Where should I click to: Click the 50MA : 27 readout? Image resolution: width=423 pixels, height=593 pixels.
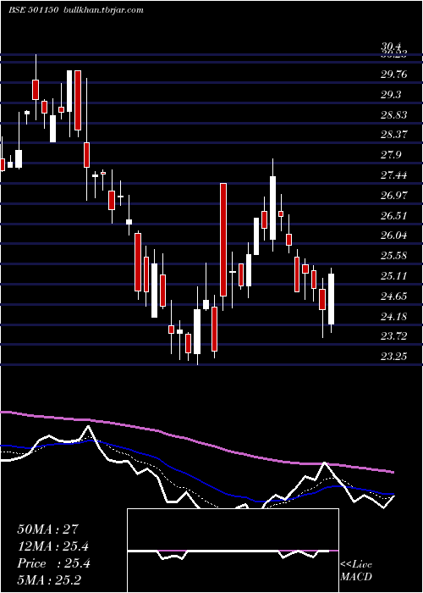click(47, 529)
